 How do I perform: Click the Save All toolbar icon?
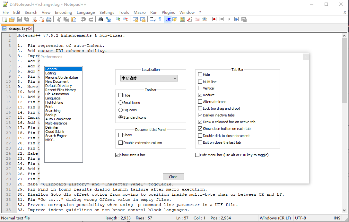27,19
